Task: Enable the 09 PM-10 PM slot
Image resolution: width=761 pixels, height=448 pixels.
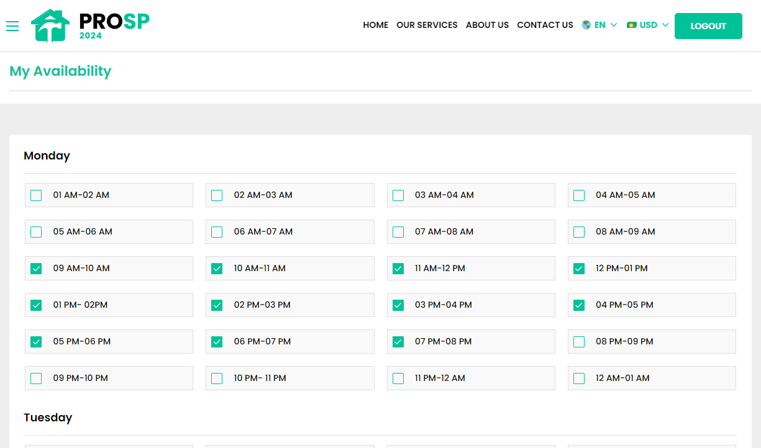Action: tap(36, 379)
